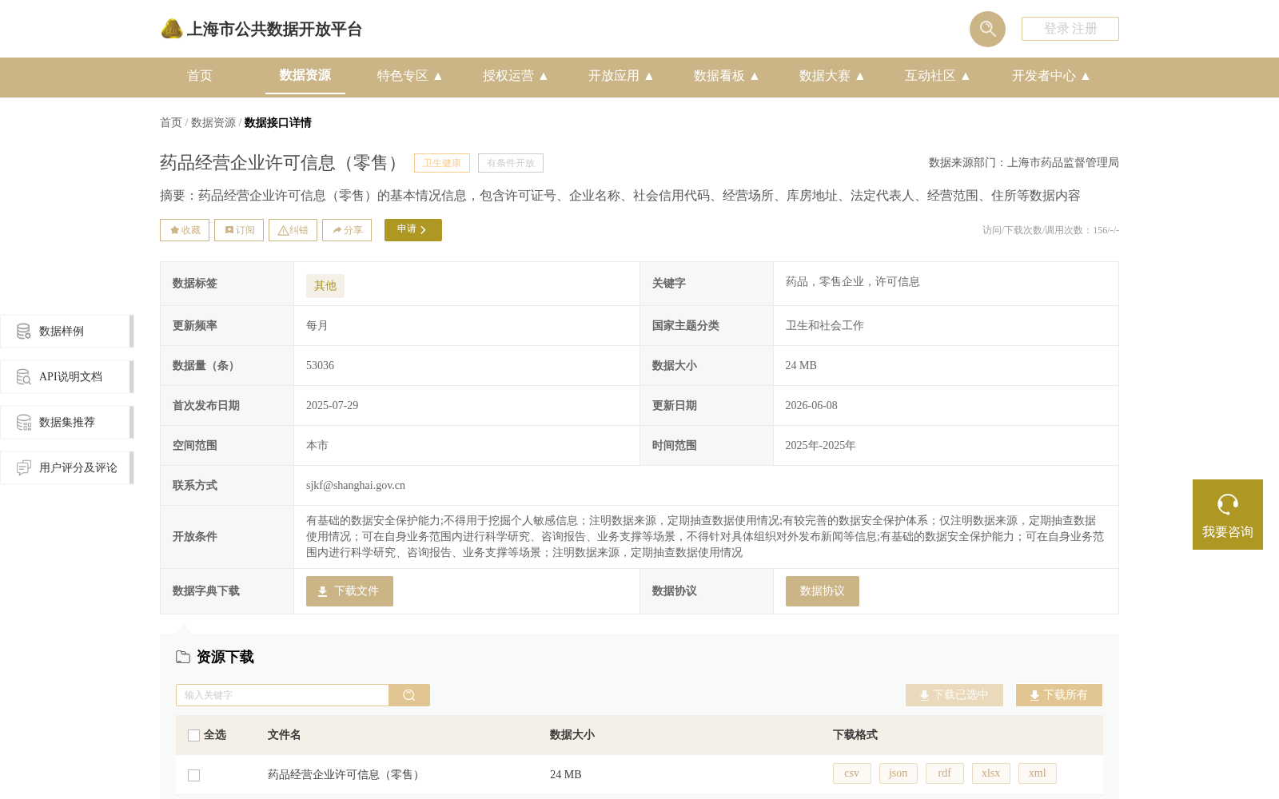Click the 收藏 star button

coord(185,230)
